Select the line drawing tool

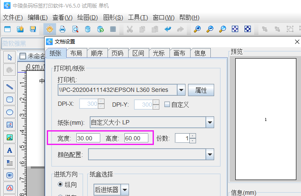click(10, 87)
